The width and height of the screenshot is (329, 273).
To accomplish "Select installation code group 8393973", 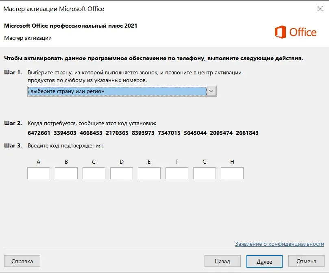I will click(x=143, y=133).
